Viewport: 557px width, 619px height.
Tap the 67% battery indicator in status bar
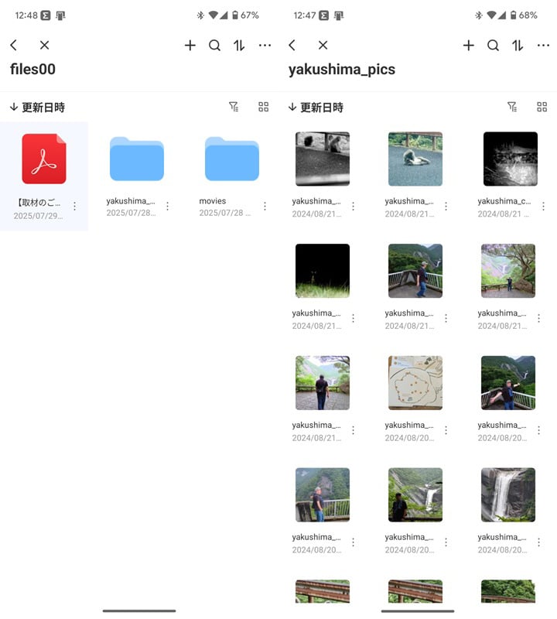pos(245,15)
